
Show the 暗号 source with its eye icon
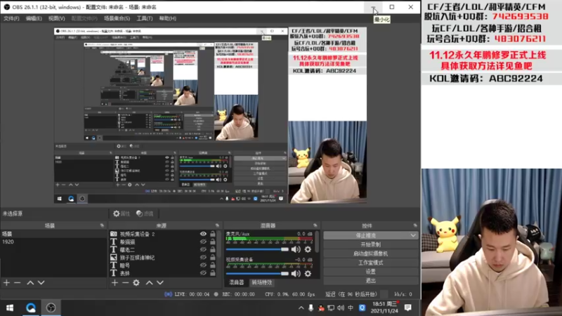[203, 265]
